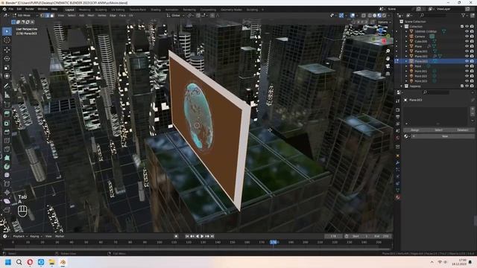
Task: Switch to solid viewport shading
Action: pos(374,15)
